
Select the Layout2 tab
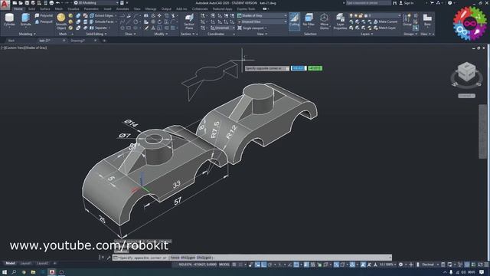[43, 263]
